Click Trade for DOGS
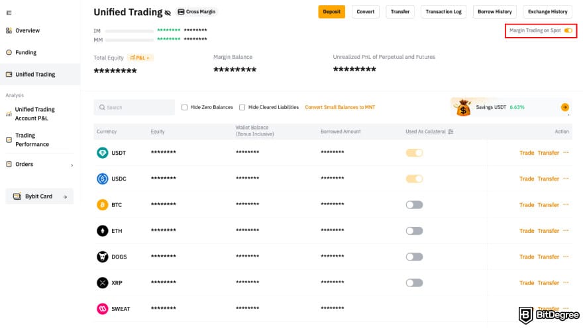 click(x=527, y=257)
